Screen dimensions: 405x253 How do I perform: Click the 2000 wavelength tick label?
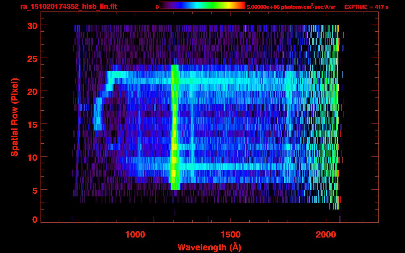(x=326, y=235)
